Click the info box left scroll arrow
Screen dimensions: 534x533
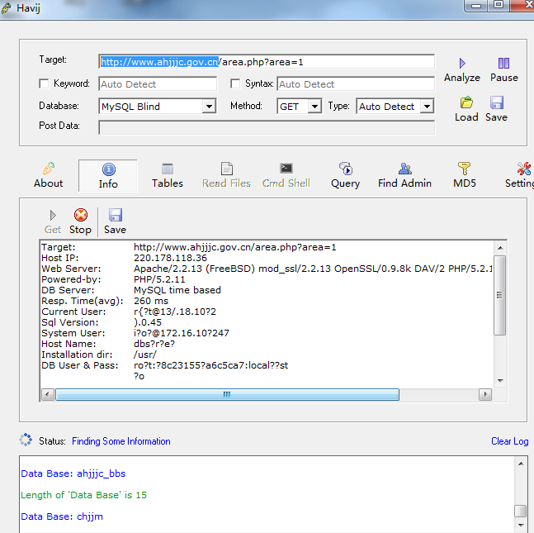47,394
